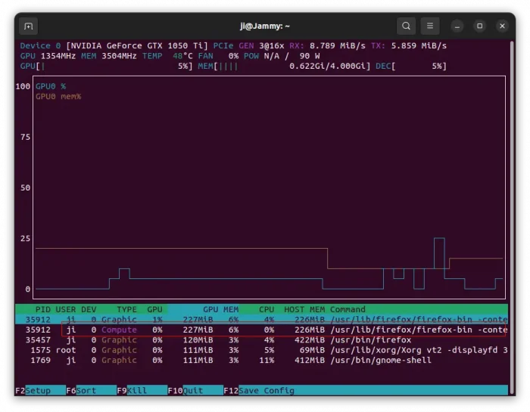The width and height of the screenshot is (530, 412).
Task: Click F10 Quit to exit nvtop
Action: [195, 390]
